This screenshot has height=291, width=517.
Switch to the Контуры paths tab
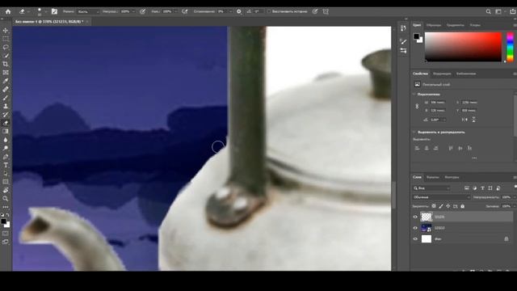coord(452,178)
